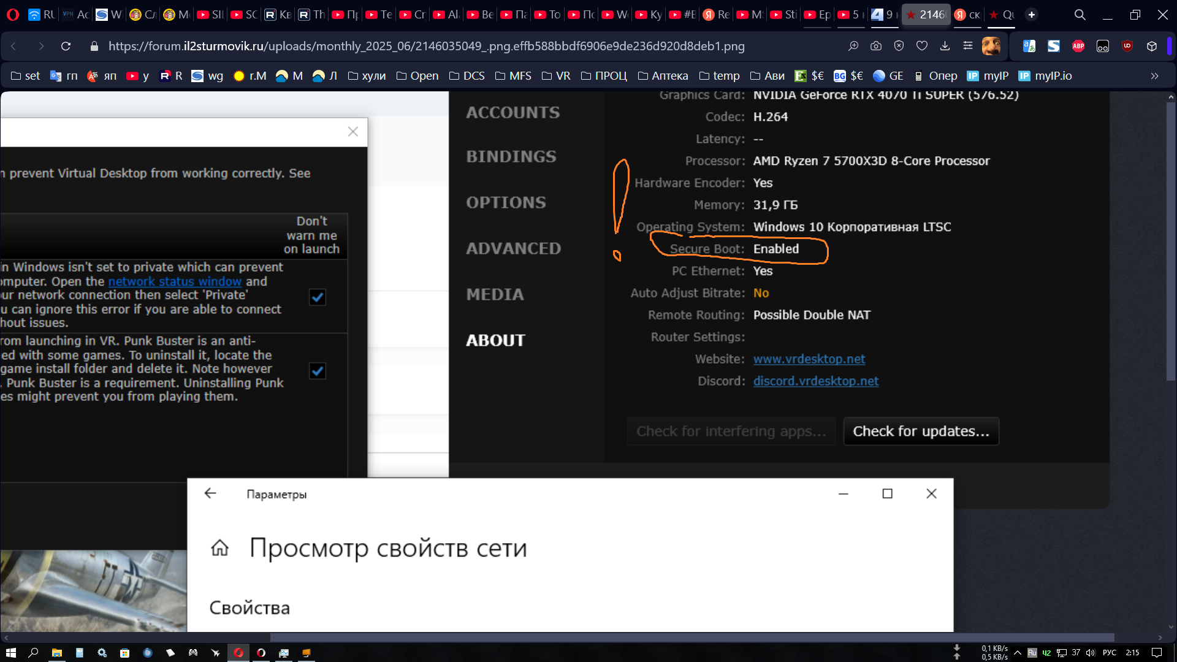Screen dimensions: 1177x662
Task: Add page to bookmarks with heart icon
Action: 922,46
